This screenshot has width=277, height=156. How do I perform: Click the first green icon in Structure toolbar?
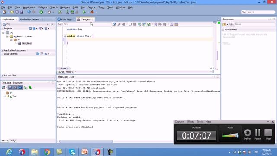[x=25, y=88]
